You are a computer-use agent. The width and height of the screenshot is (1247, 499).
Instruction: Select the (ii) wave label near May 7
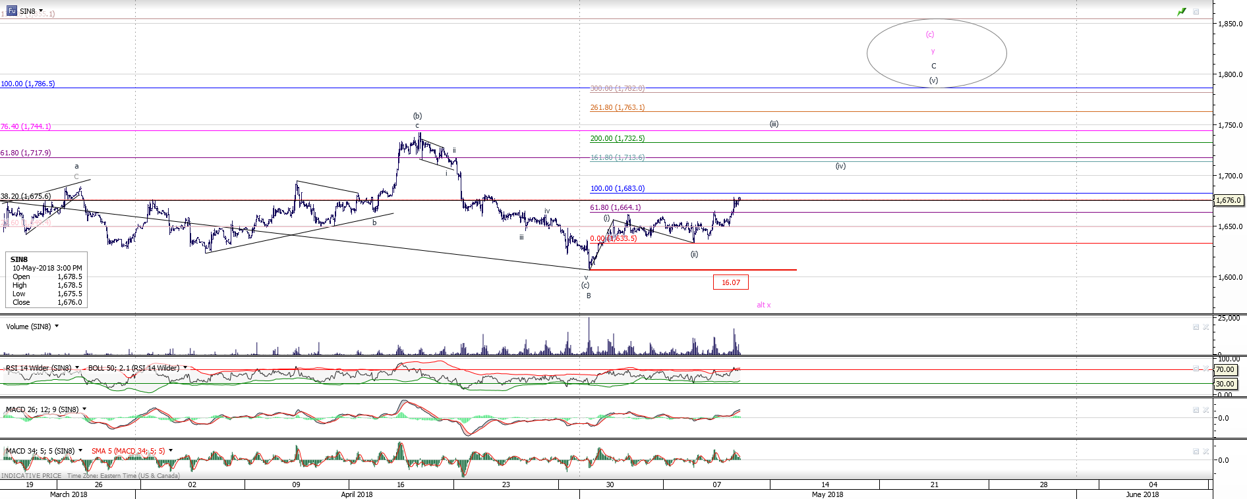pos(694,254)
